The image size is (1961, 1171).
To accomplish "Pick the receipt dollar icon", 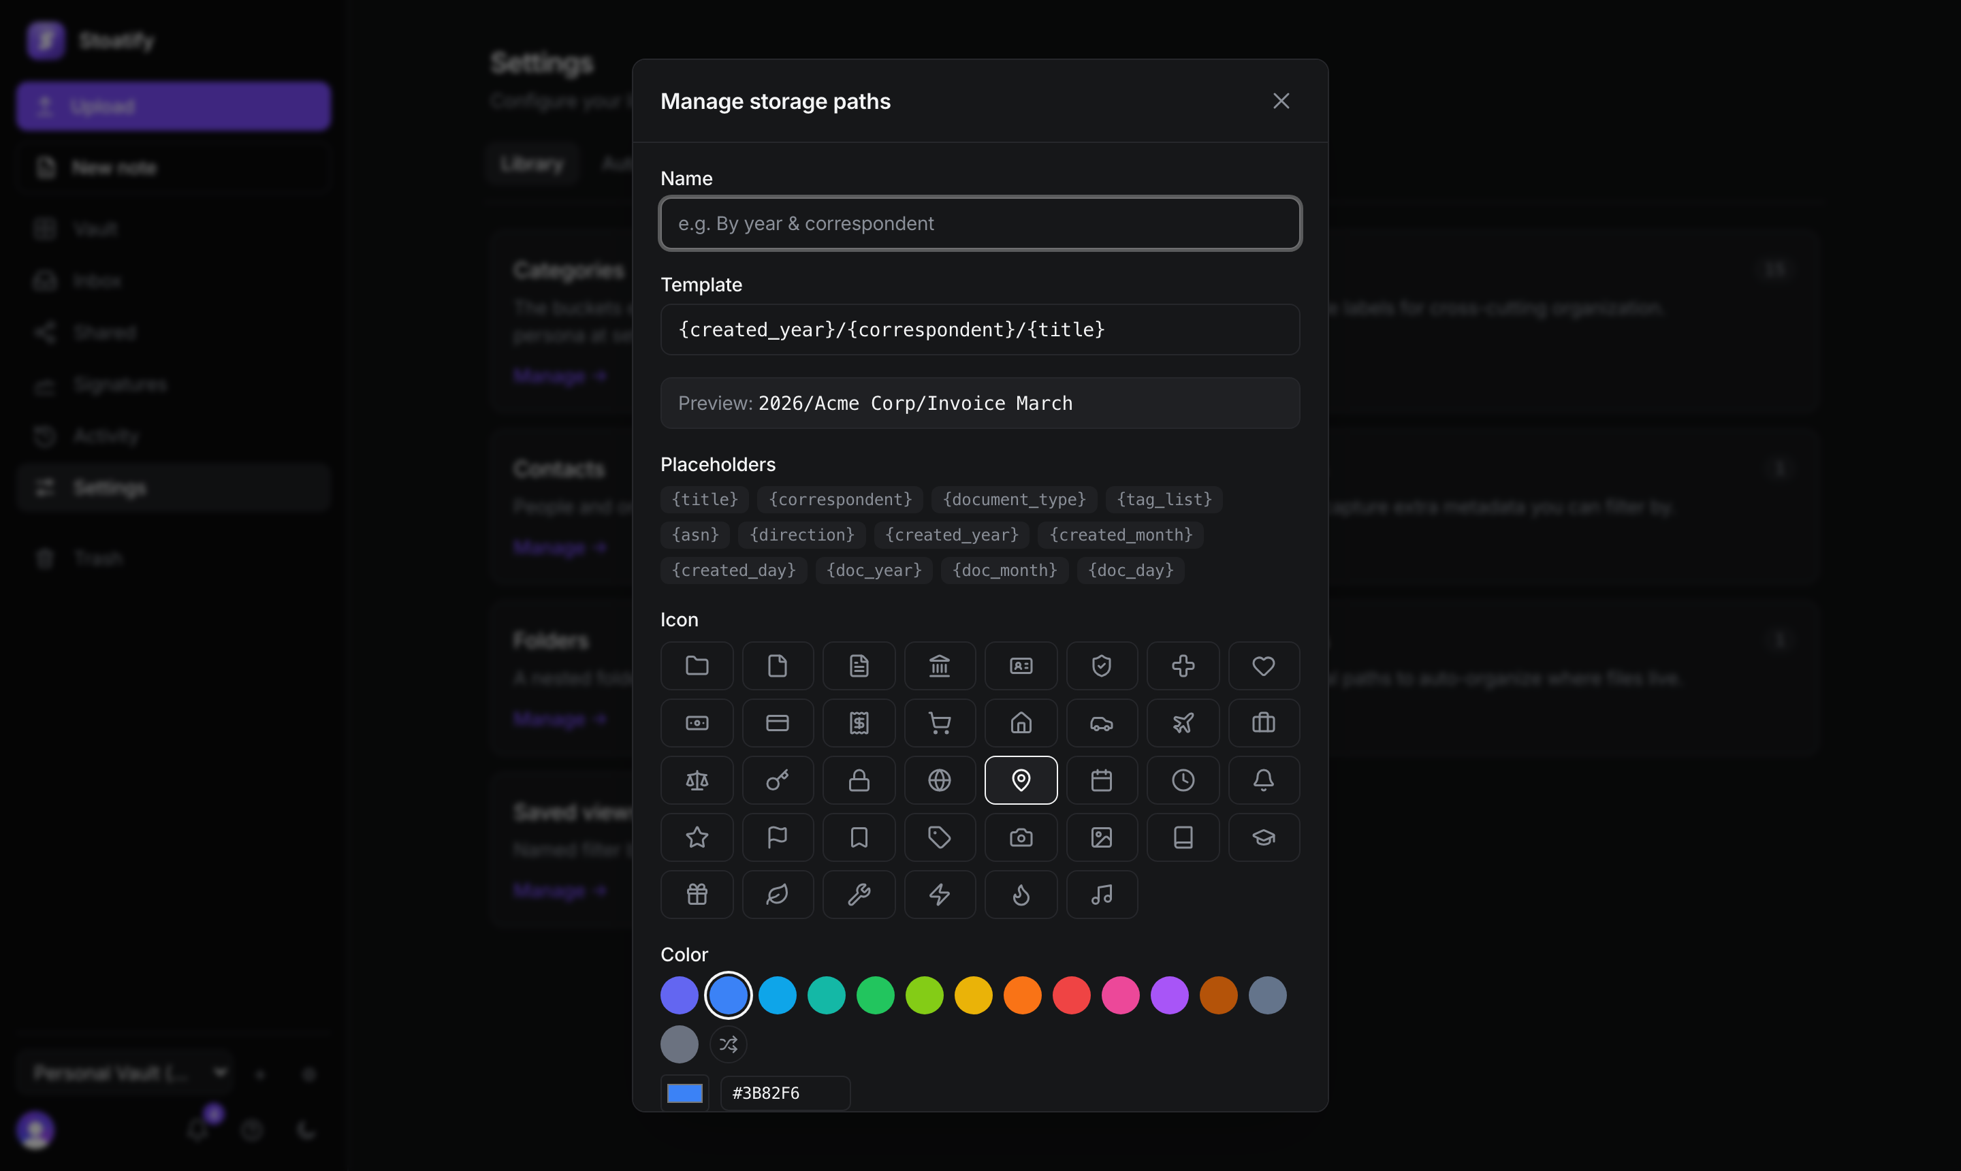I will 859,723.
